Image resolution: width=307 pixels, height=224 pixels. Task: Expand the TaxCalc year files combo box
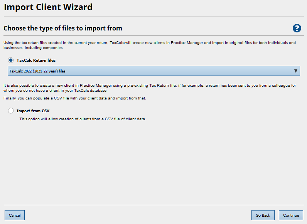[x=153, y=71]
